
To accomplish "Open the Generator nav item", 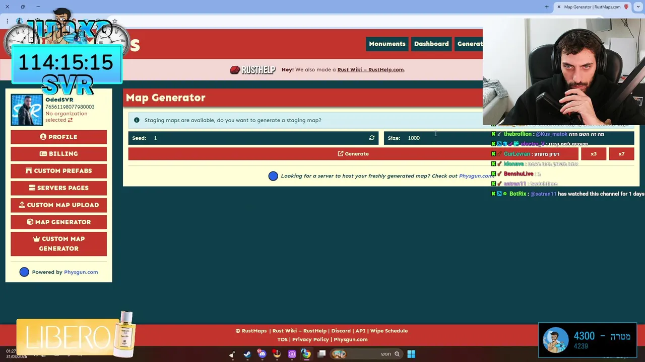I will (x=469, y=44).
